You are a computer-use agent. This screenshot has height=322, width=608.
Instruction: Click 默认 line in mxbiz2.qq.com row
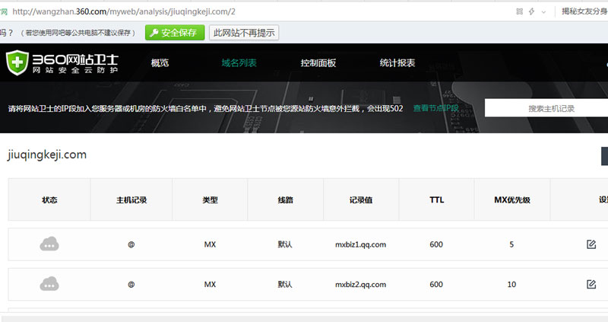[284, 285]
